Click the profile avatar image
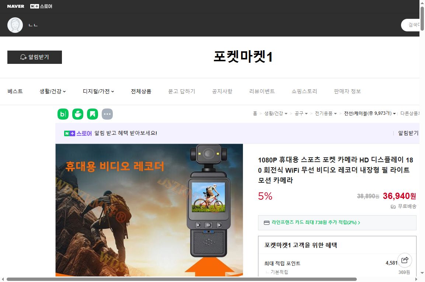The width and height of the screenshot is (425, 282). [15, 25]
